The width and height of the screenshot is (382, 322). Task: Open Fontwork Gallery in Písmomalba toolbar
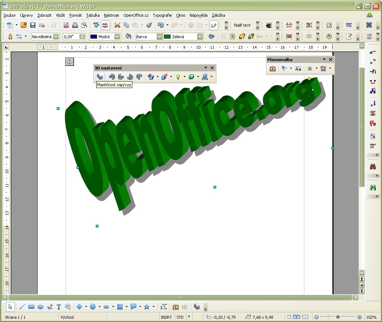coord(273,69)
